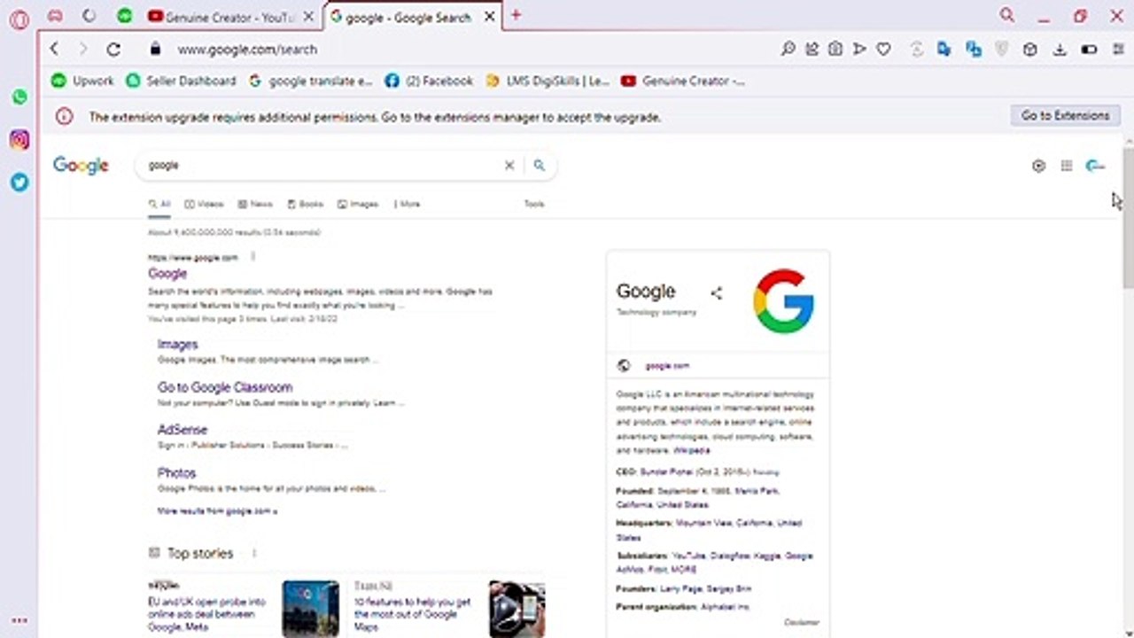
Task: Open the Genuine Creator bookmark
Action: (682, 81)
